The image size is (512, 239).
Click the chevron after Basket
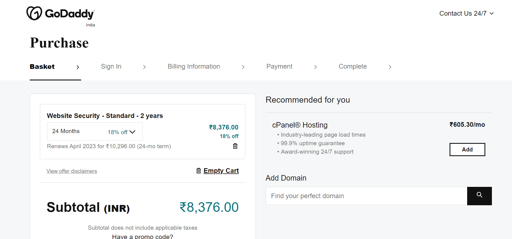78,67
